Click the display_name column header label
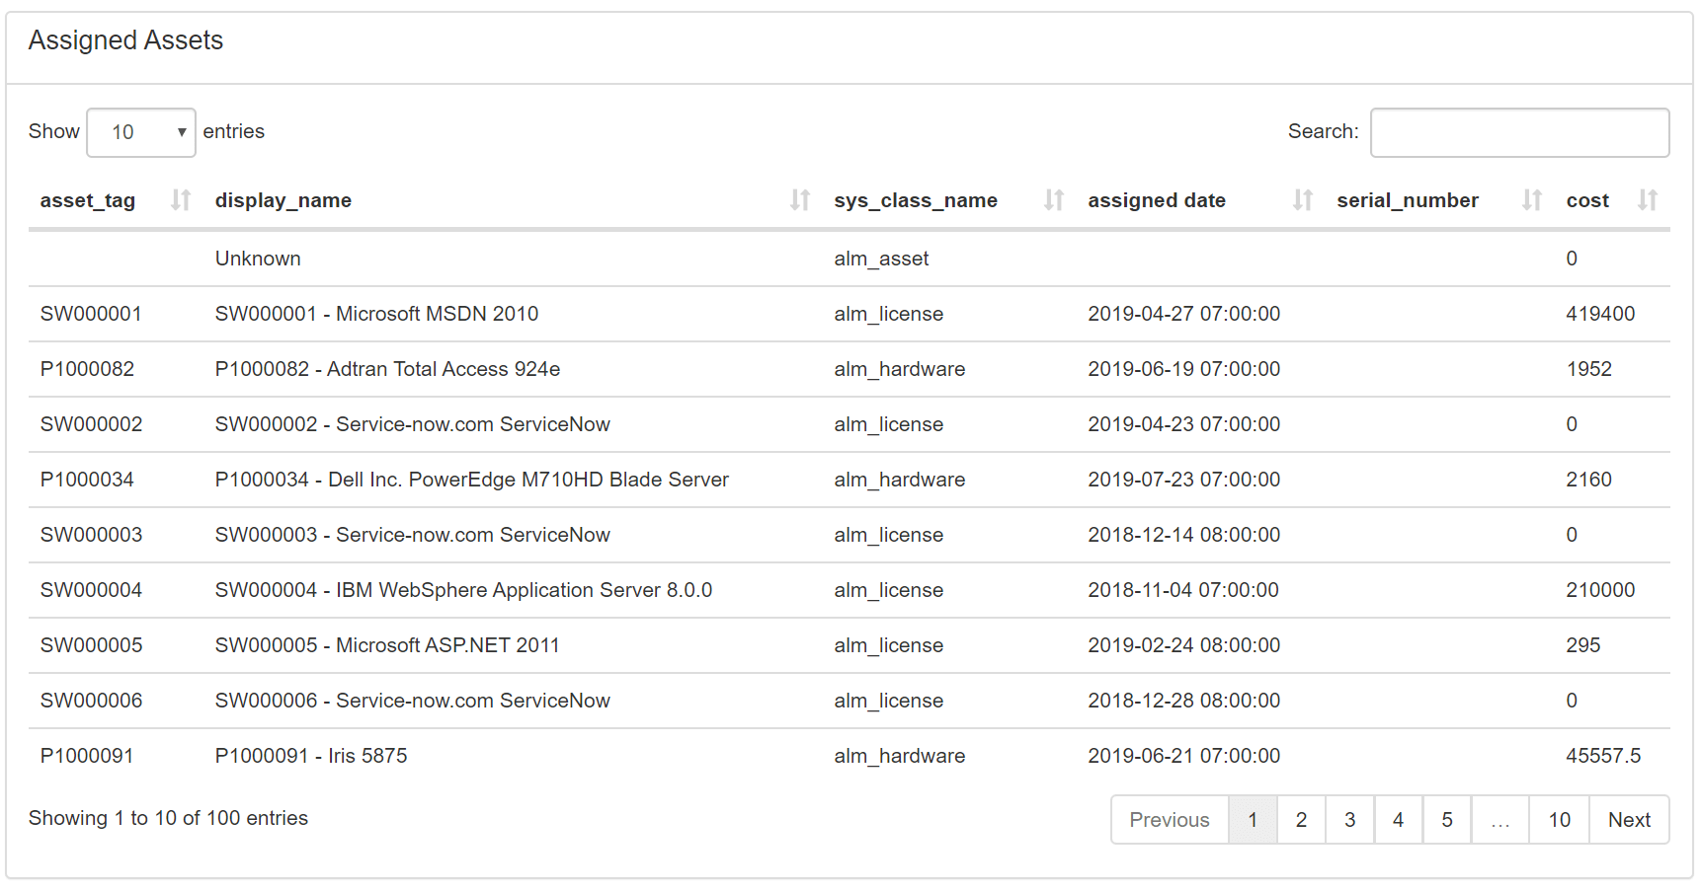Screen dimensions: 1701x892 tap(283, 200)
